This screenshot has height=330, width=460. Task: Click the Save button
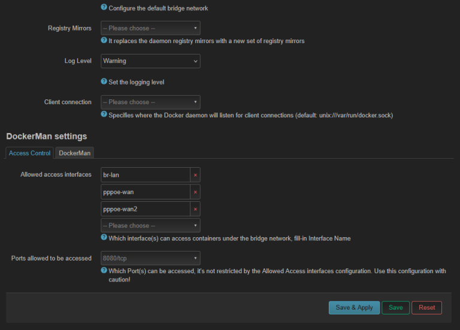pos(395,308)
